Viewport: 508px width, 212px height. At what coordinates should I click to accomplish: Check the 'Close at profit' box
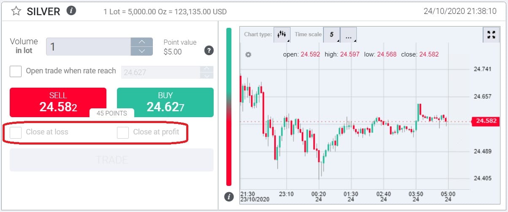(123, 132)
